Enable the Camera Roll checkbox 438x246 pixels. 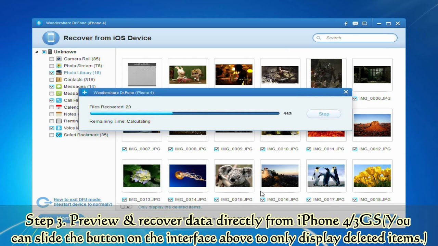click(x=52, y=59)
